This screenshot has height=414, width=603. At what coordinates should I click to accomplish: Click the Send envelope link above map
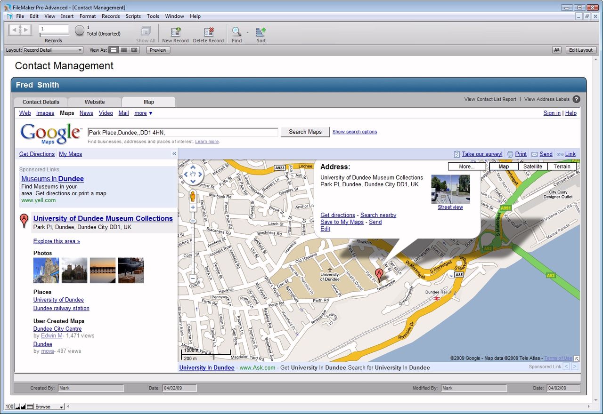[x=546, y=154]
